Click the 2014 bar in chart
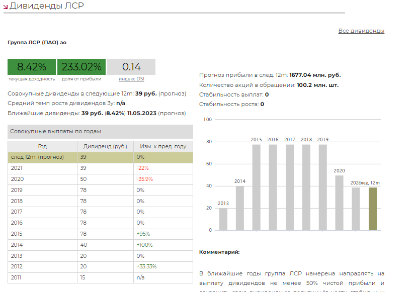The image size is (414, 292). [240, 209]
